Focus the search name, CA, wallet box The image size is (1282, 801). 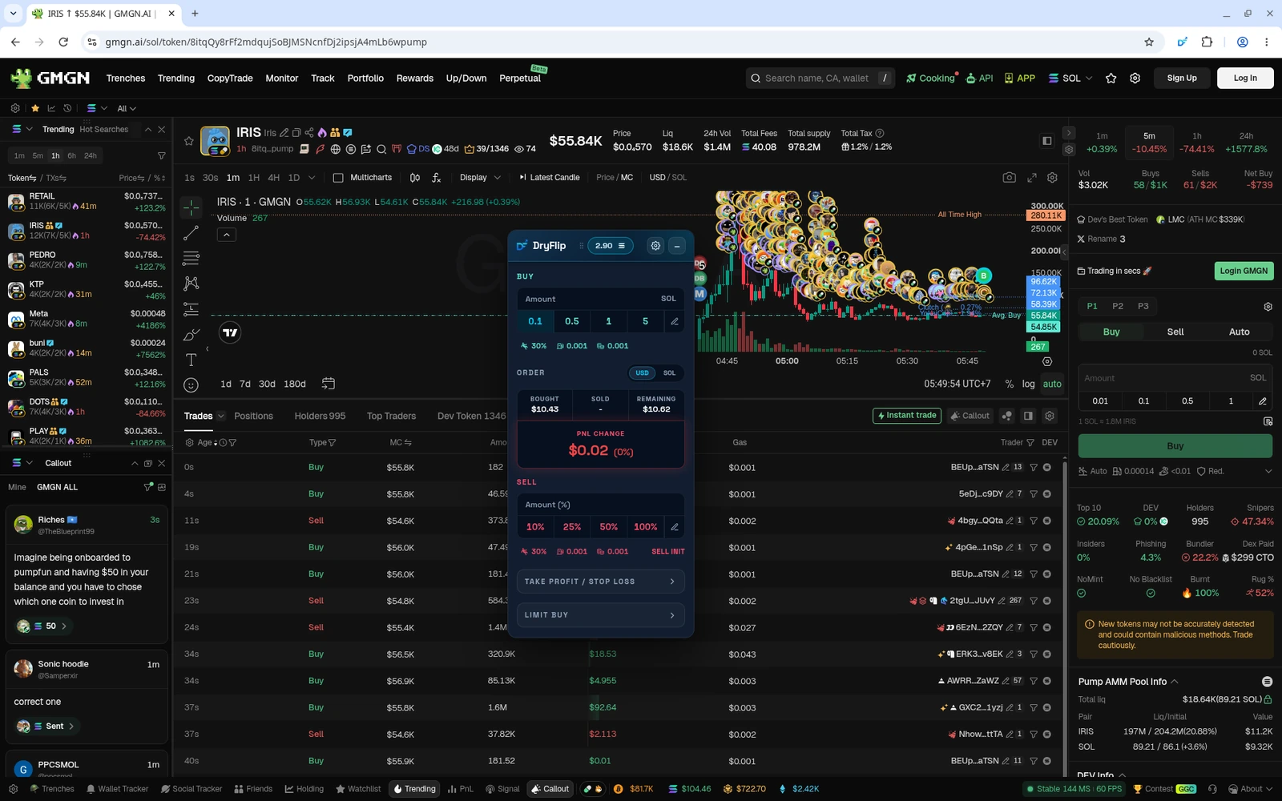[x=820, y=78]
